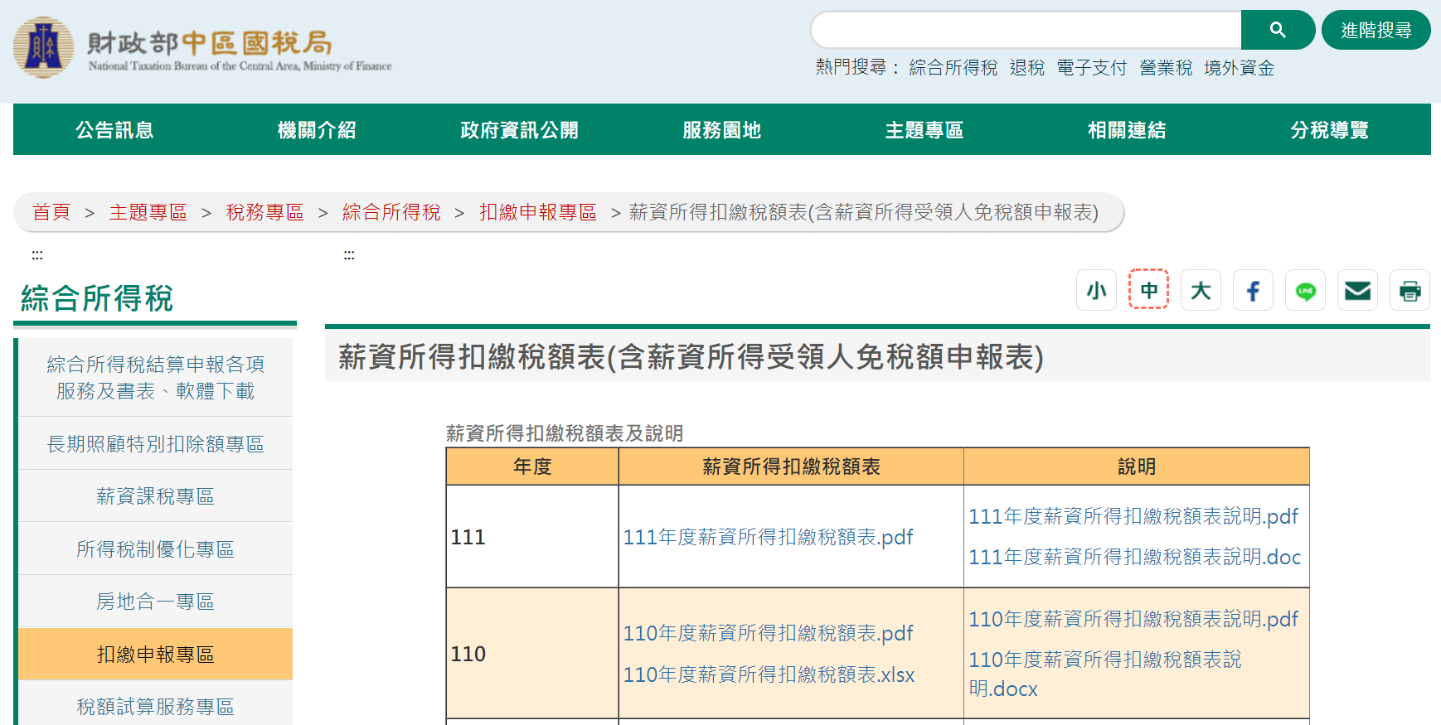The height and width of the screenshot is (725, 1441).
Task: Open 政府資訊公開 main menu
Action: (x=519, y=130)
